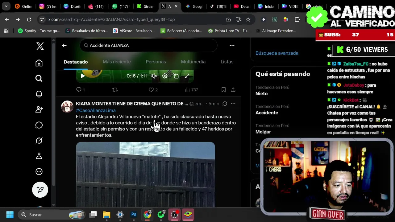Expand the video to fullscreen
Image resolution: width=395 pixels, height=222 pixels.
click(187, 76)
